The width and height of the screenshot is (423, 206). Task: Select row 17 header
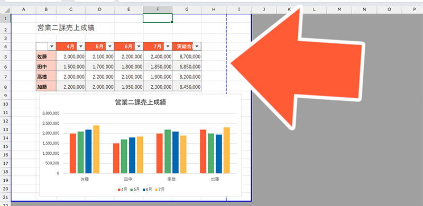coord(5,163)
